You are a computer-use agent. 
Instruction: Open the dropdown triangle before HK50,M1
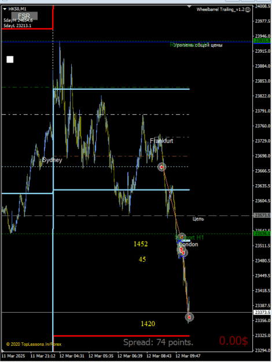coord(5,9)
